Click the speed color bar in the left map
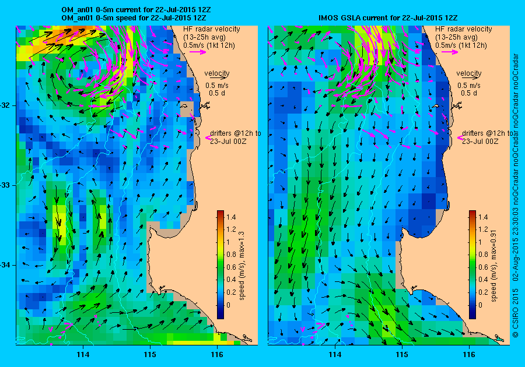The width and height of the screenshot is (525, 367). (220, 264)
